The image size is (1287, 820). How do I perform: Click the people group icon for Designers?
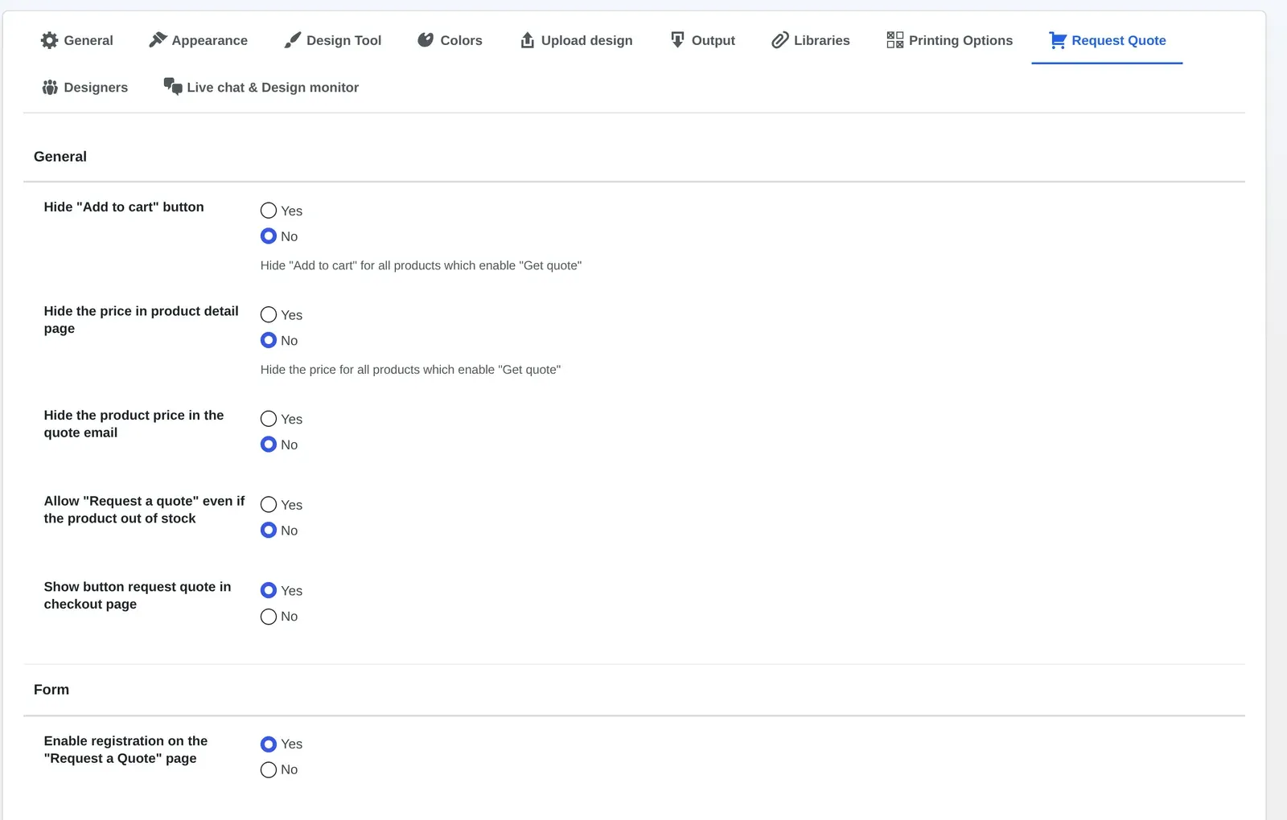pyautogui.click(x=50, y=87)
